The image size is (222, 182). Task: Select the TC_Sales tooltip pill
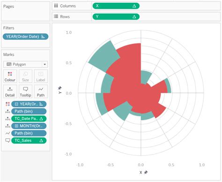pyautogui.click(x=29, y=140)
